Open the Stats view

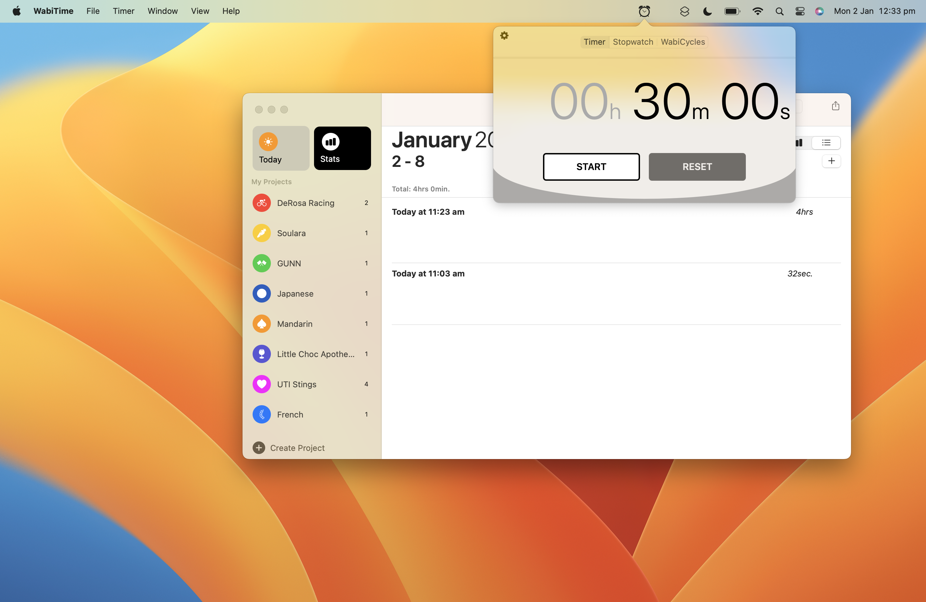pos(342,148)
